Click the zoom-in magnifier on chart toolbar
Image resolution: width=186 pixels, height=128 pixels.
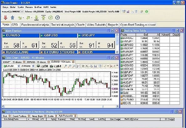tap(65, 66)
